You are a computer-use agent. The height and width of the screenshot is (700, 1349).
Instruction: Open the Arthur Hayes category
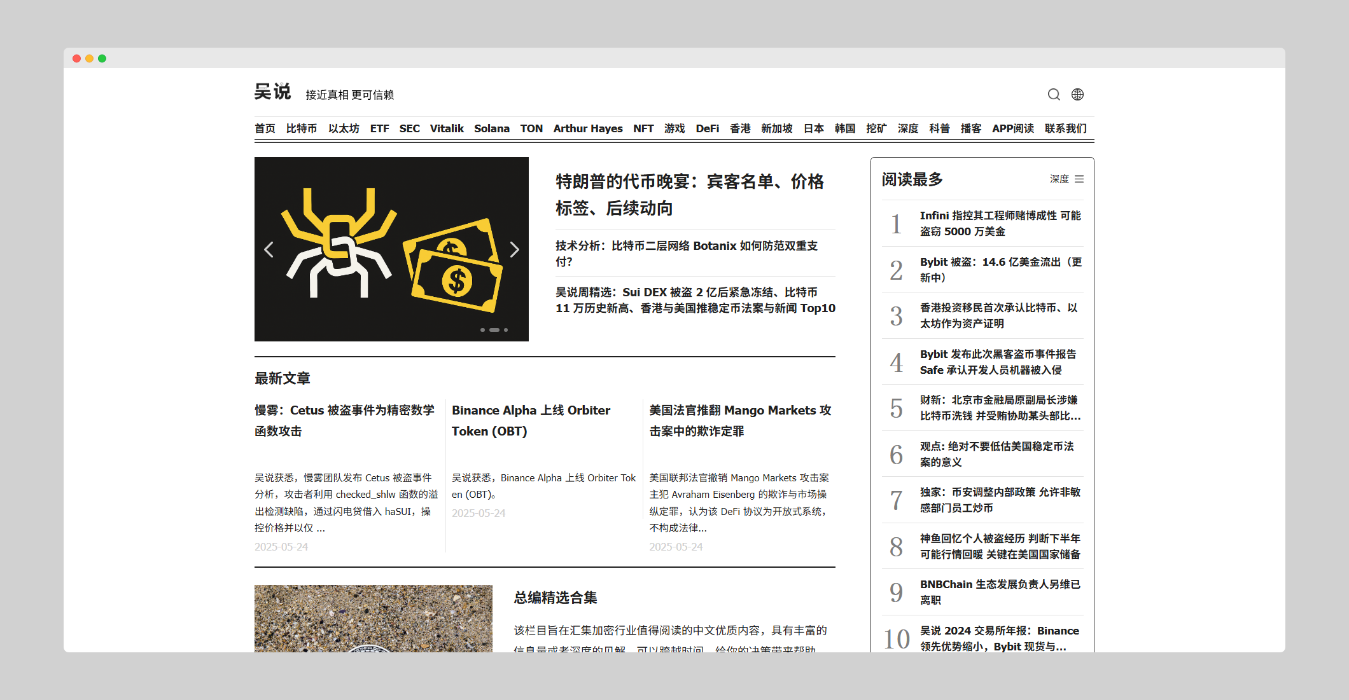[x=588, y=128]
